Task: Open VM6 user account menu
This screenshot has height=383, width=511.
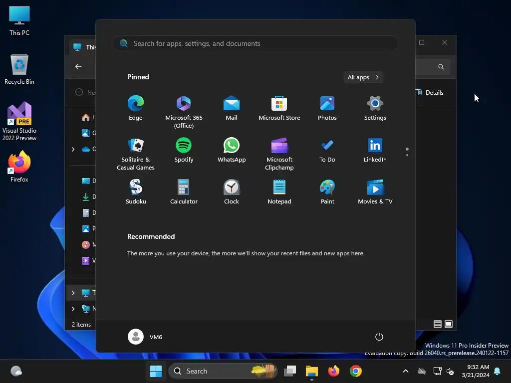Action: [145, 337]
